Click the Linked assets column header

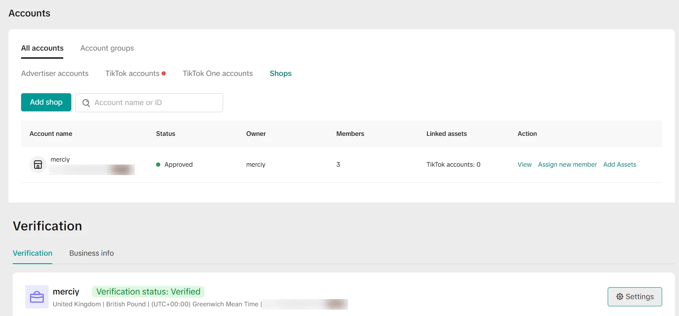click(x=447, y=134)
